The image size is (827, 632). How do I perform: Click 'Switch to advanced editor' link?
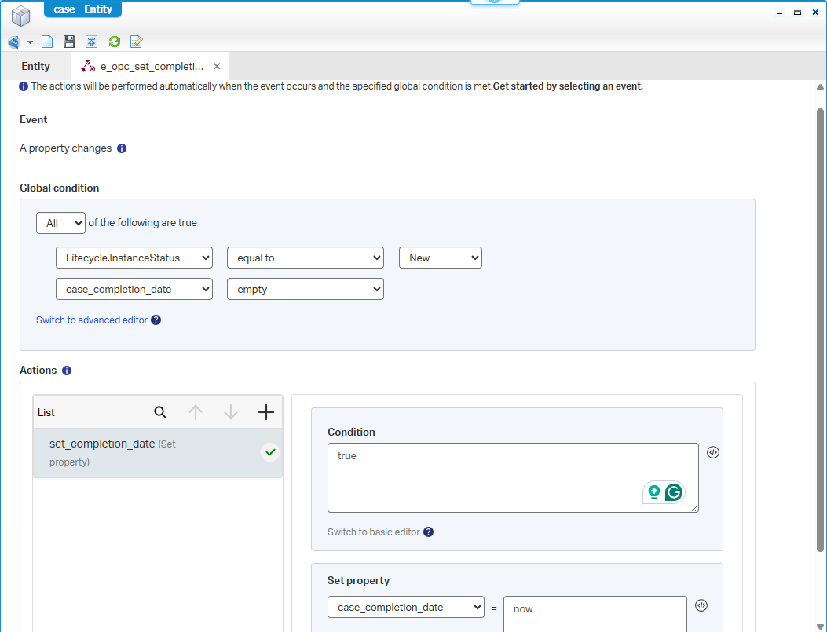point(92,320)
